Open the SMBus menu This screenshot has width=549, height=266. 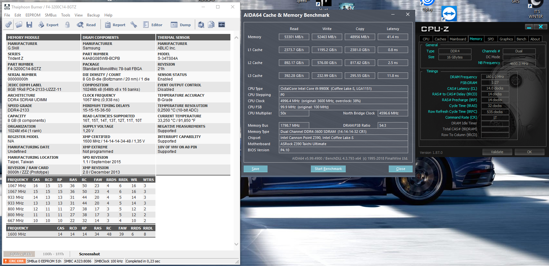[x=51, y=15]
